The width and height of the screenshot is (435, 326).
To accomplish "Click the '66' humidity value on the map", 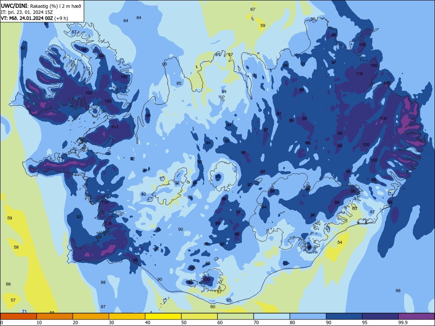I will (8, 284).
